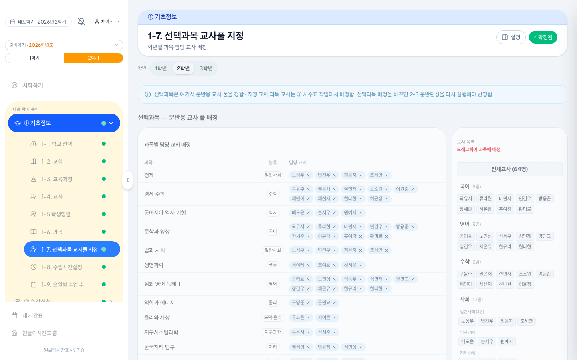Viewport: 577px width, 360px height.
Task: Open 1-7. 선택과목 교사풀 지정 item
Action: [72, 249]
